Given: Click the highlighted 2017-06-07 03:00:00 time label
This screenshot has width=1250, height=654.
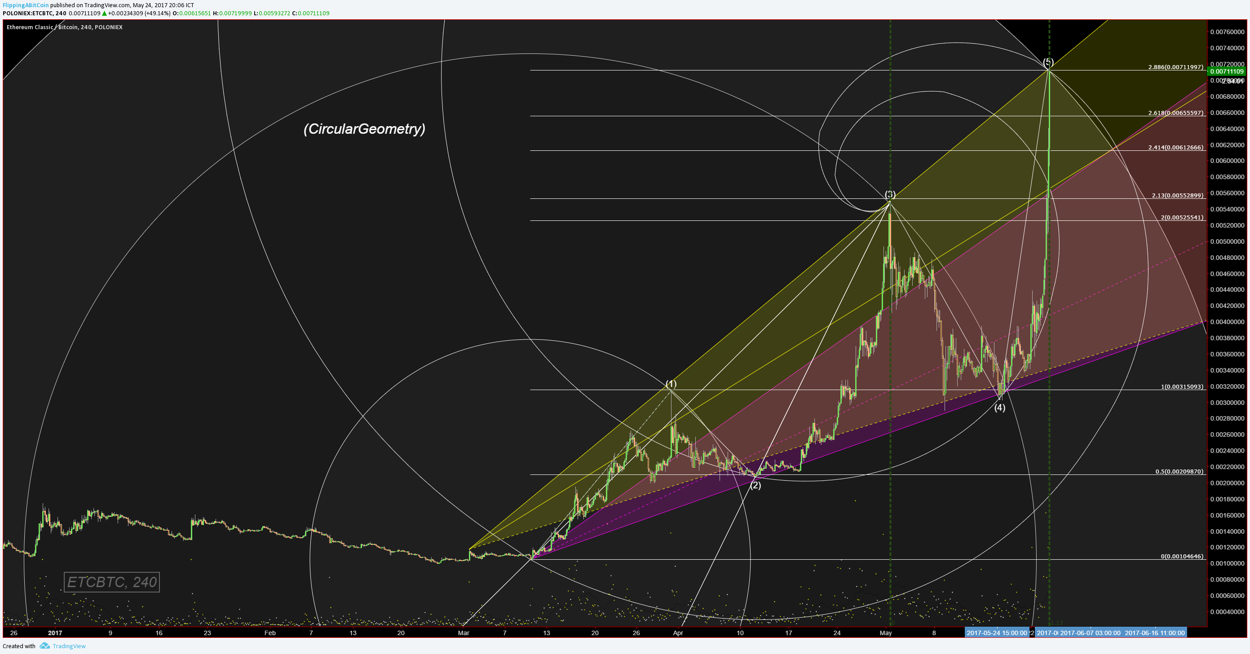Looking at the screenshot, I should click(1091, 632).
